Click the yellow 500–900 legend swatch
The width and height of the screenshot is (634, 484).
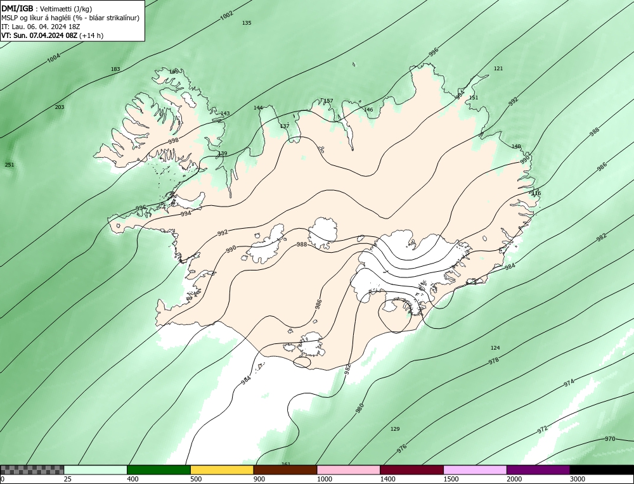click(222, 470)
